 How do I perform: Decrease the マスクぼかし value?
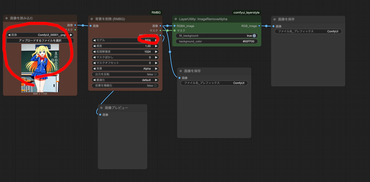[x=94, y=57]
